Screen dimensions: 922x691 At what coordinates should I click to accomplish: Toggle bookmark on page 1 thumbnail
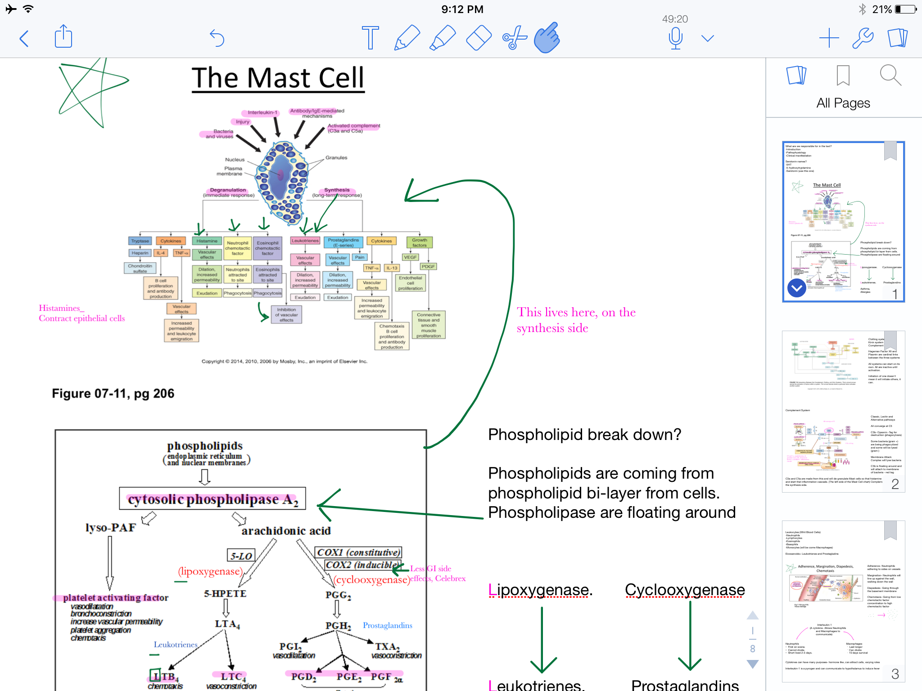890,151
